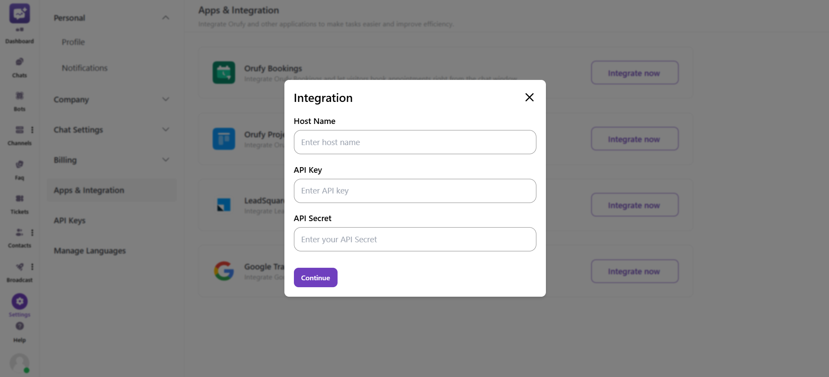The width and height of the screenshot is (829, 377).
Task: Click Integrate now for LeadSquared
Action: 635,205
